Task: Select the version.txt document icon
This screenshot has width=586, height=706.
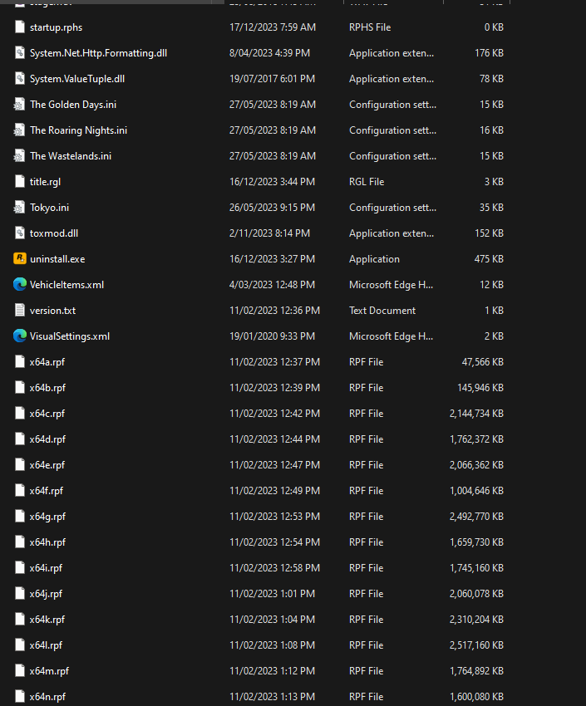Action: point(20,311)
